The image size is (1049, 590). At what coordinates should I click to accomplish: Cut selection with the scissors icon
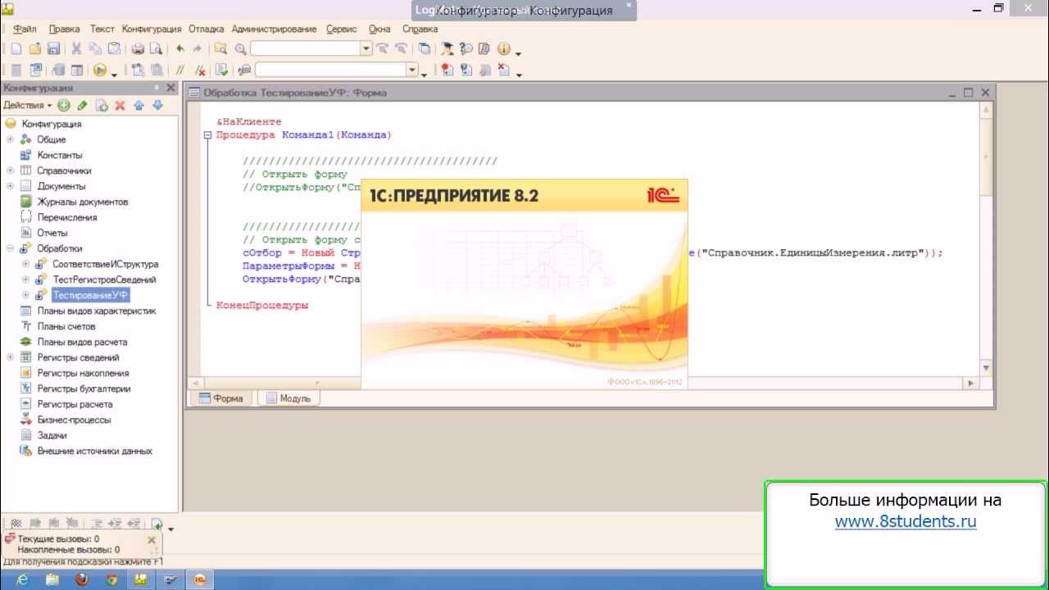click(x=76, y=49)
